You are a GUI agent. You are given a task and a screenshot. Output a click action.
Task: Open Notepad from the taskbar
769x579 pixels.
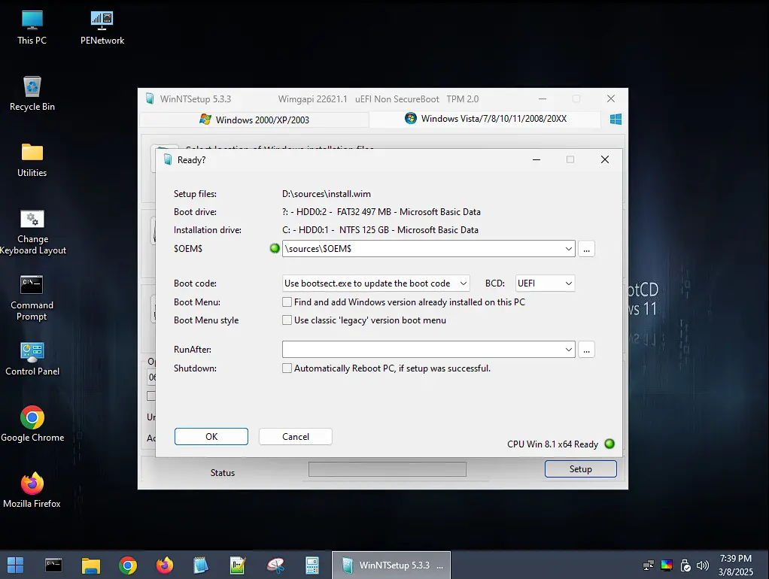click(x=201, y=565)
